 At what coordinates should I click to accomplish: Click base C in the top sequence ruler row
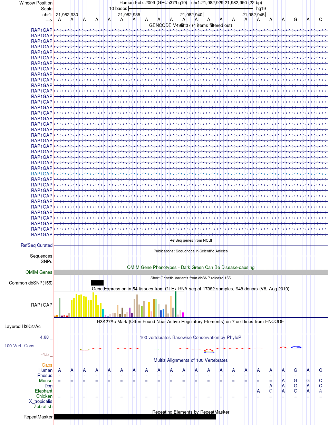pos(321,20)
